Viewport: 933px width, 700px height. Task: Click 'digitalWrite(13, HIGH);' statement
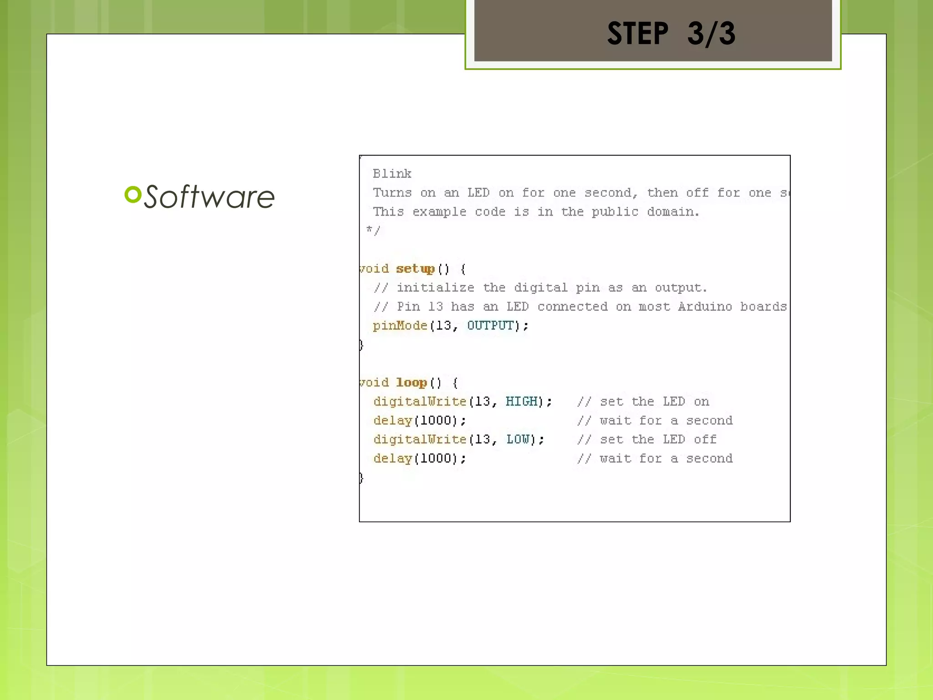pos(463,401)
